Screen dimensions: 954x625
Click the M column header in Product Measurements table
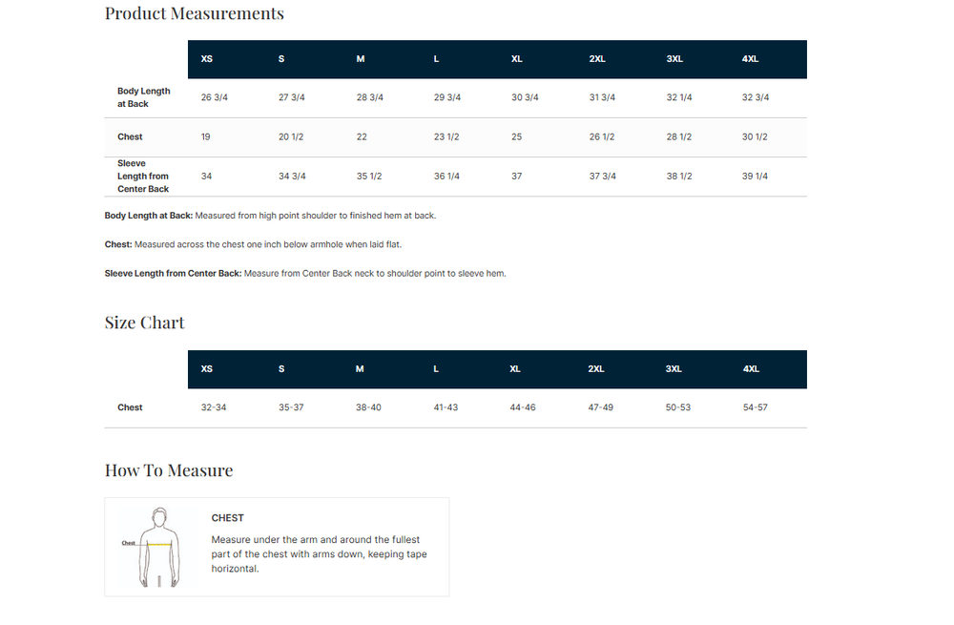pos(361,59)
